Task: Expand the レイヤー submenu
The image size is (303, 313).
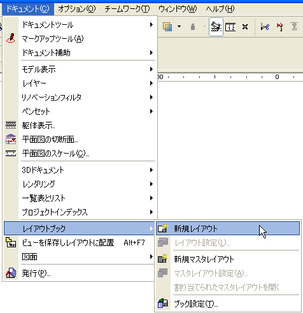Action: [80, 84]
